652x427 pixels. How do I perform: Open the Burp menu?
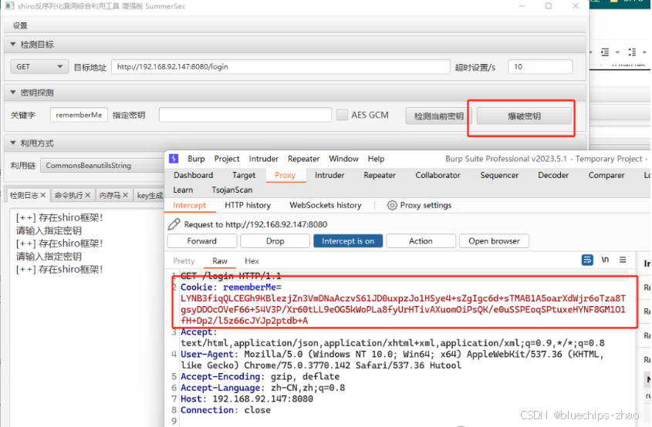click(x=196, y=159)
